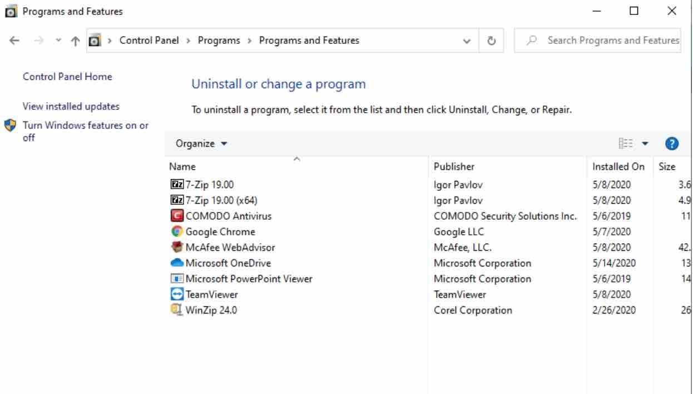Select the COMODO Antivirus red icon
693x394 pixels.
[177, 216]
